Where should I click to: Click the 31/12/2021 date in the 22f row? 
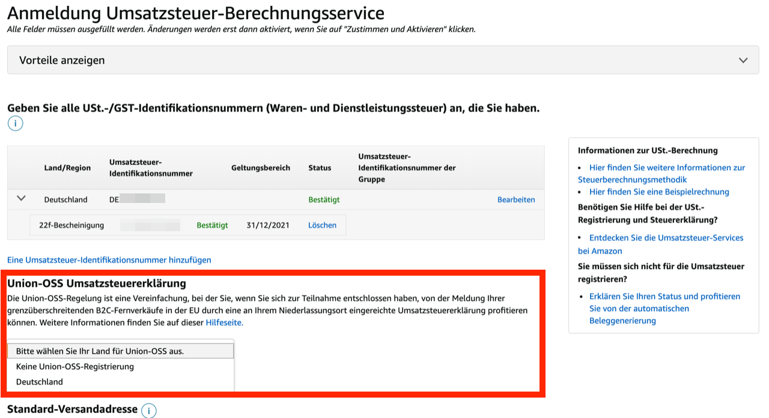(268, 225)
